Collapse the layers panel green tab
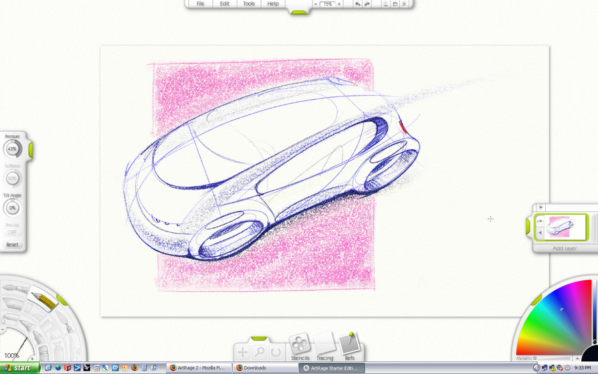Viewport: 598px width, 374px height. 528,227
